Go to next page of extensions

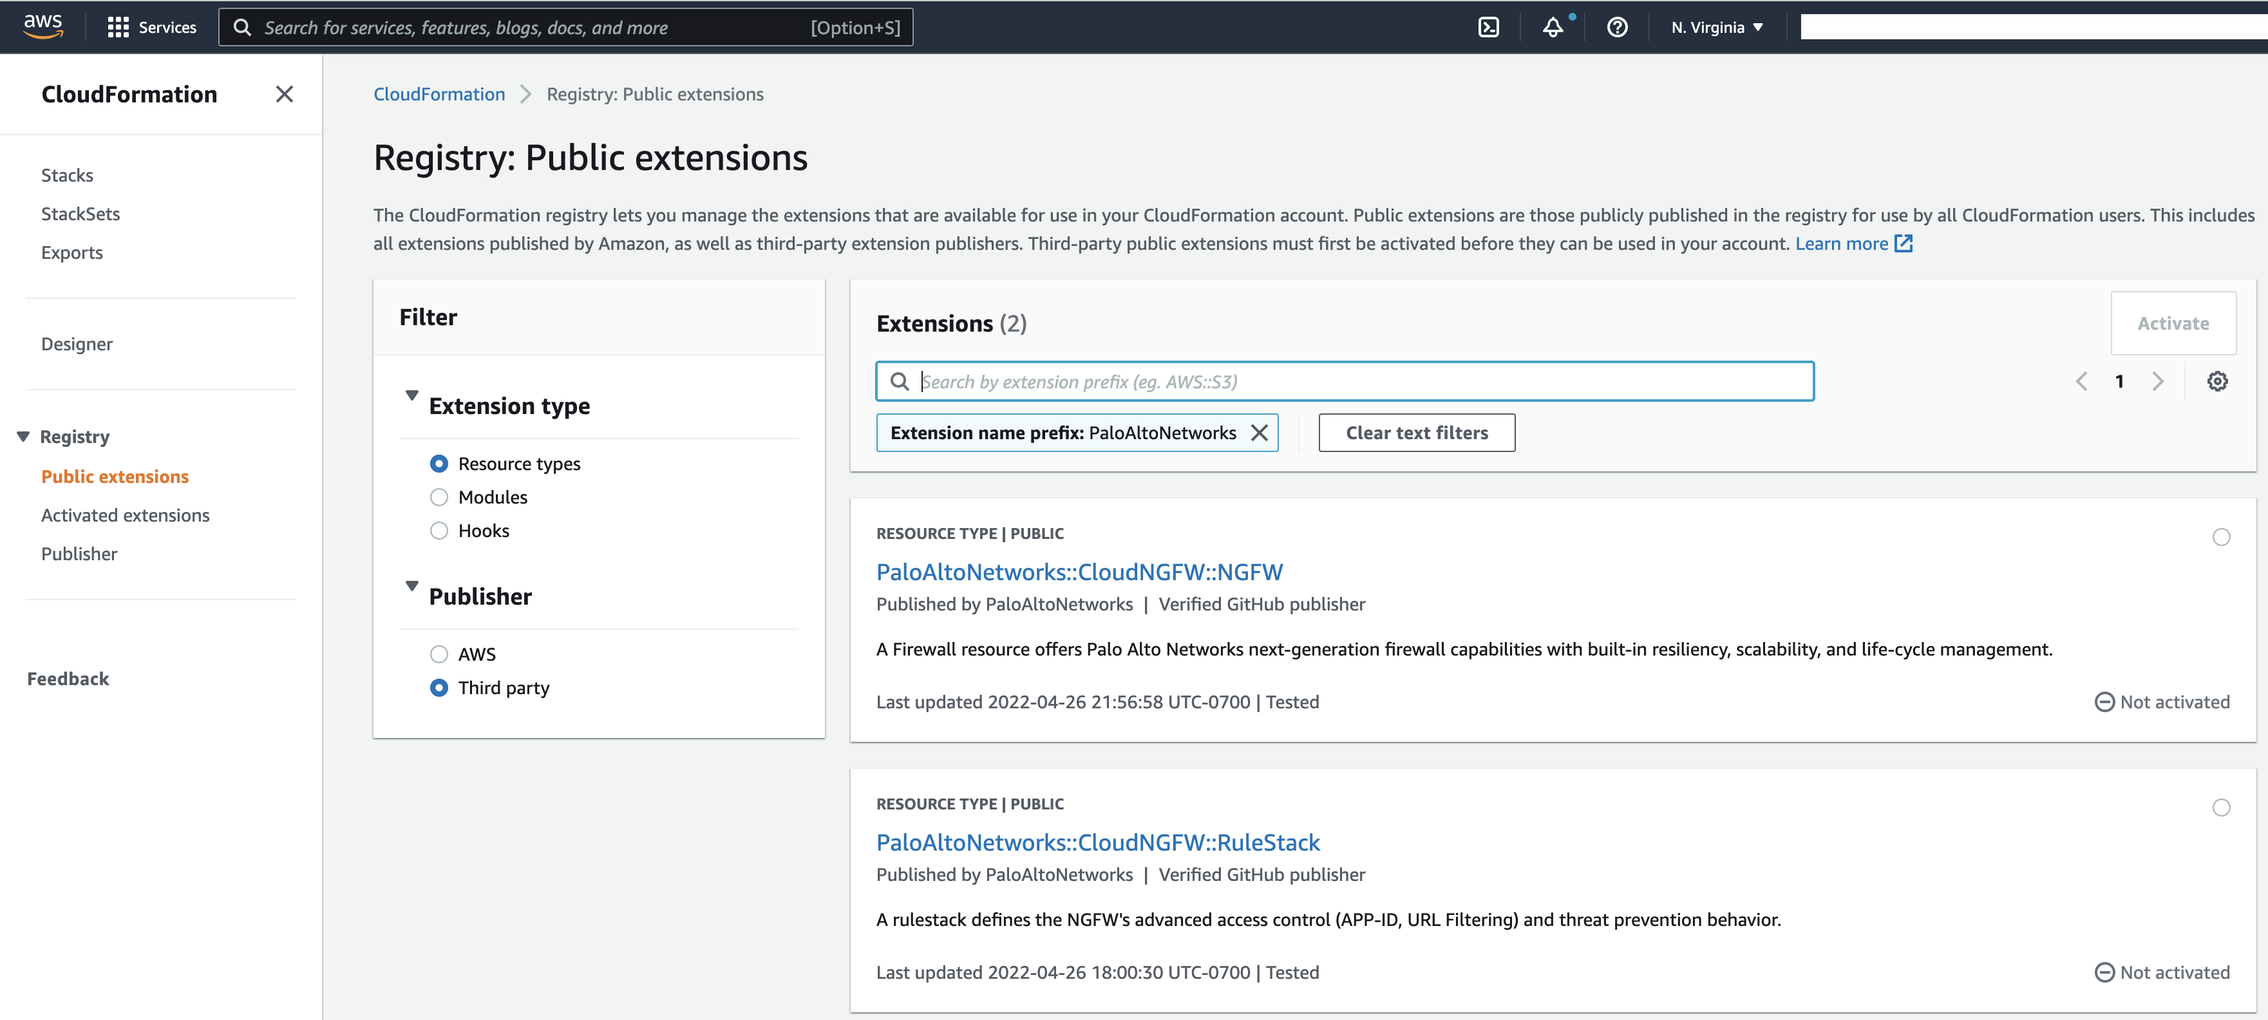2157,381
